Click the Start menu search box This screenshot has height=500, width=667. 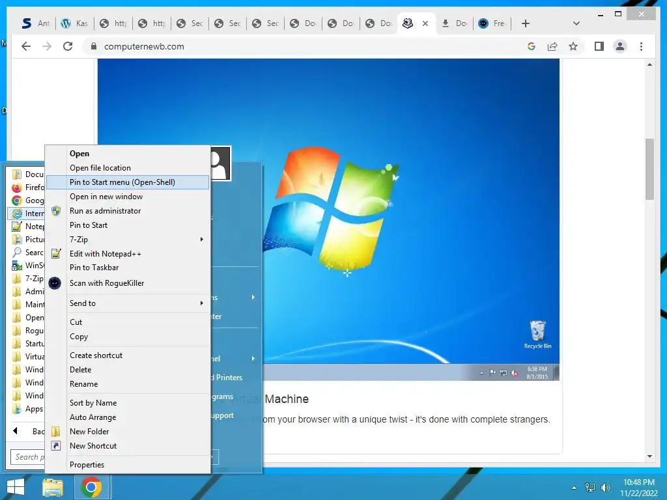27,457
